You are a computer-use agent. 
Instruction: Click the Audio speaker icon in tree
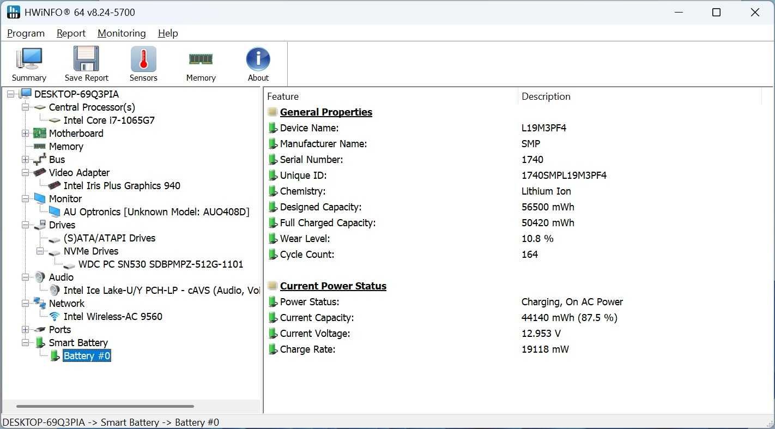pyautogui.click(x=40, y=277)
